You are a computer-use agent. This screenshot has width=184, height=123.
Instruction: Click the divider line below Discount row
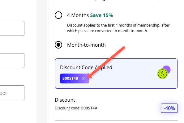click(x=116, y=120)
